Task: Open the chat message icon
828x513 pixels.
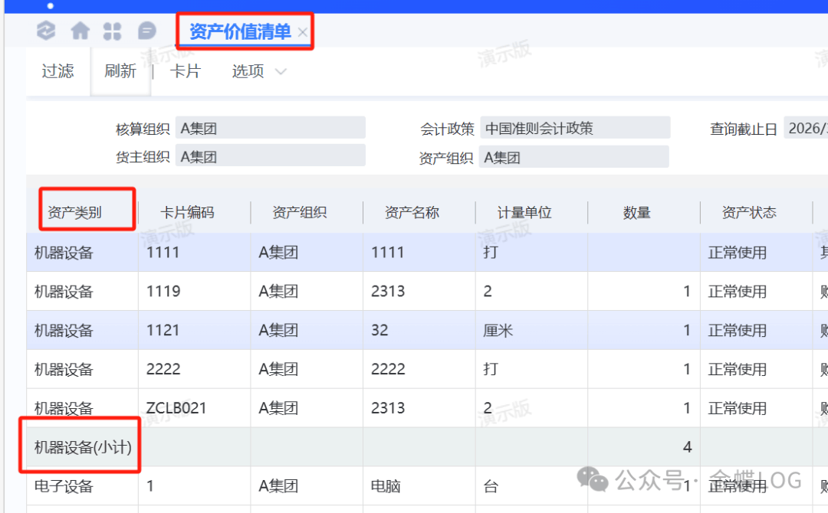Action: click(x=146, y=31)
